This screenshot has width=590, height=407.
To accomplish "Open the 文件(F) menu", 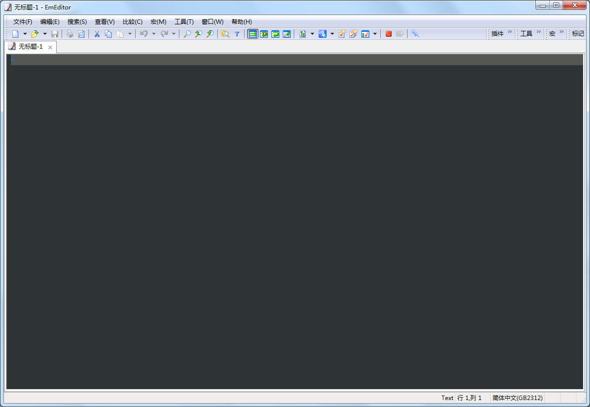I will [22, 22].
